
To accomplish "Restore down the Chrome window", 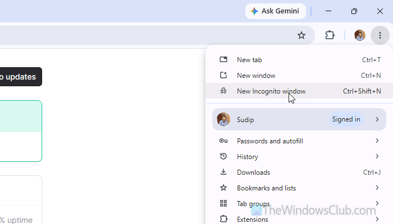I will click(354, 11).
